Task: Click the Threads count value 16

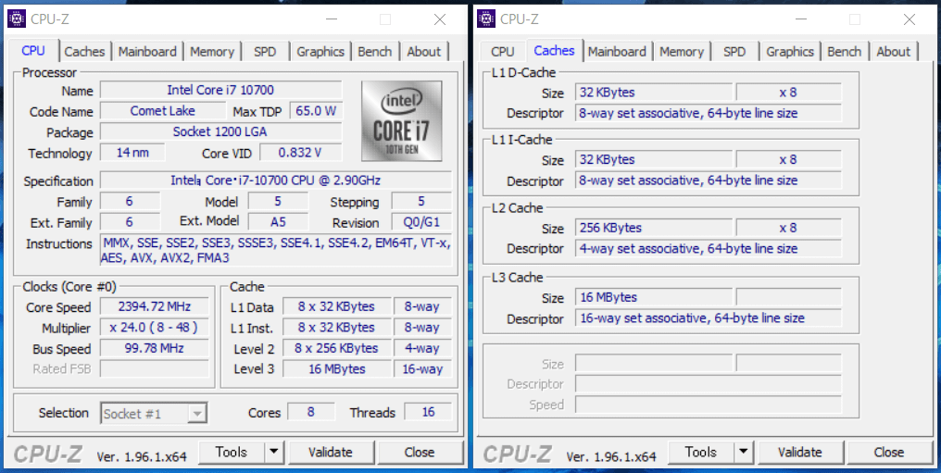Action: pyautogui.click(x=428, y=412)
